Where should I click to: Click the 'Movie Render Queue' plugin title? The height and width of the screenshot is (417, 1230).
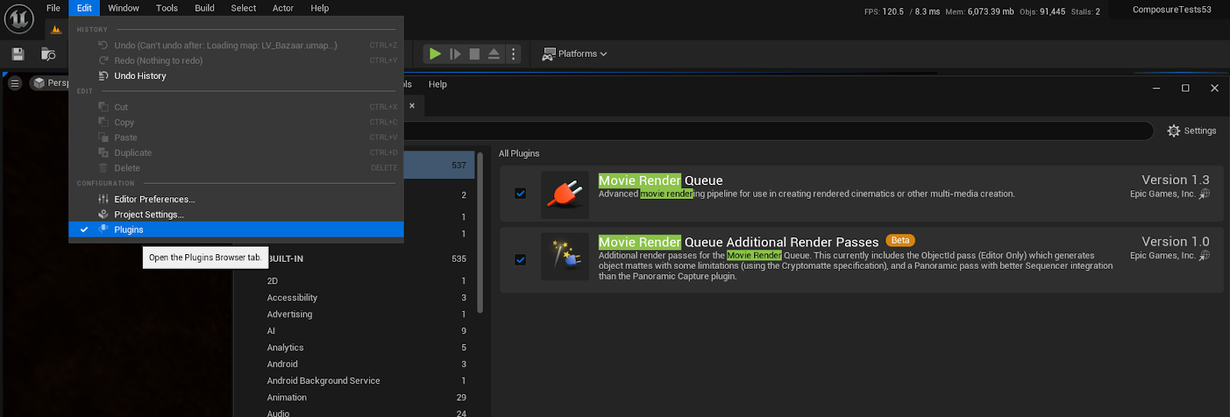click(660, 180)
